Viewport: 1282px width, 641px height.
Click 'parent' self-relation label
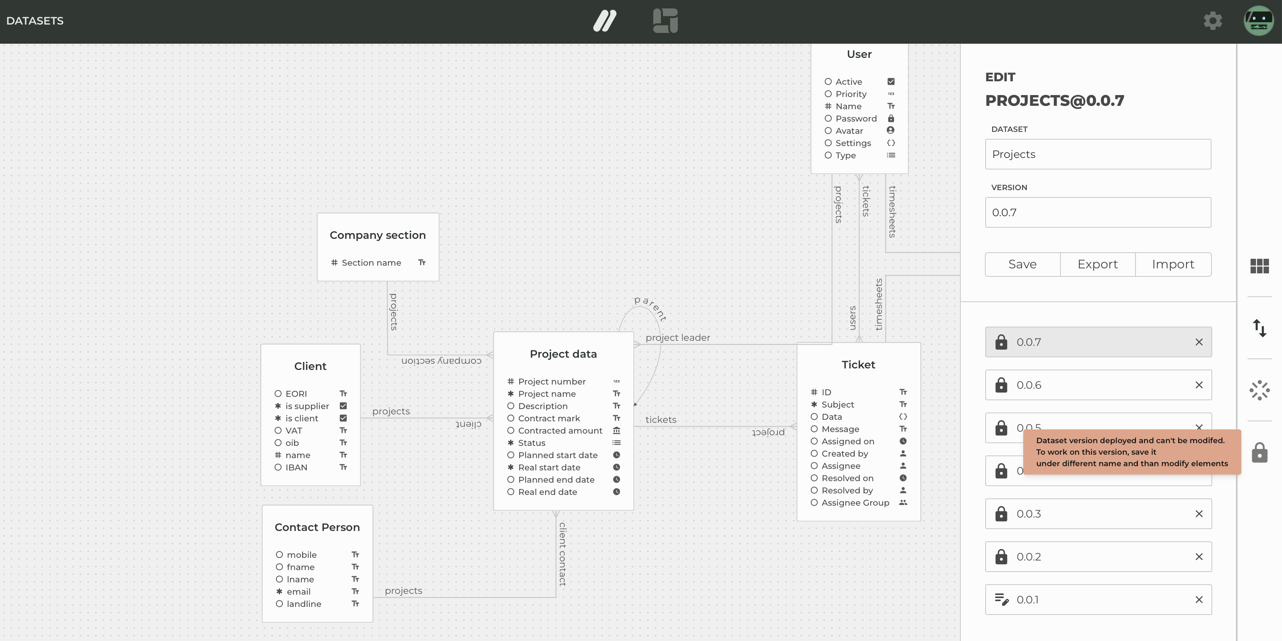pyautogui.click(x=650, y=308)
